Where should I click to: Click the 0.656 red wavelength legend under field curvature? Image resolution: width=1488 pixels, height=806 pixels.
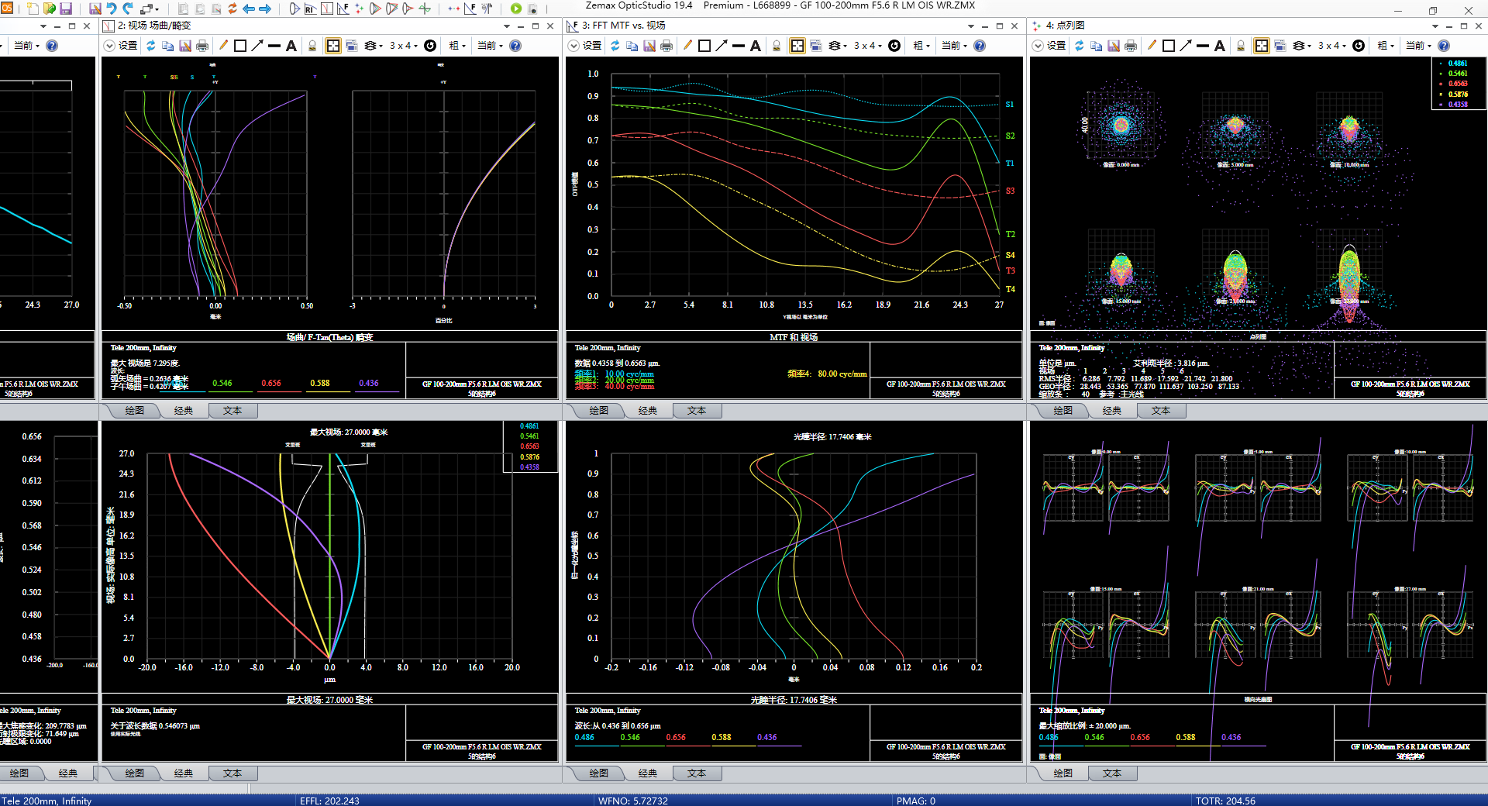[x=271, y=383]
